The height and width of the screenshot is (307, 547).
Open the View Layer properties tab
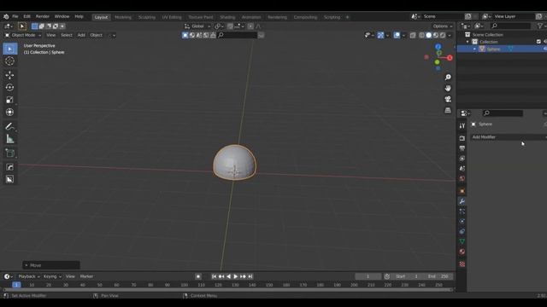(462, 159)
